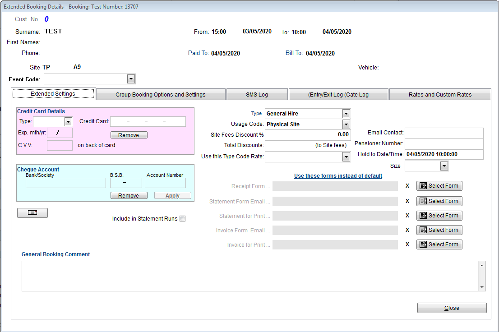The height and width of the screenshot is (332, 499).
Task: Toggle Include in Statement Runs checkbox
Action: (183, 219)
